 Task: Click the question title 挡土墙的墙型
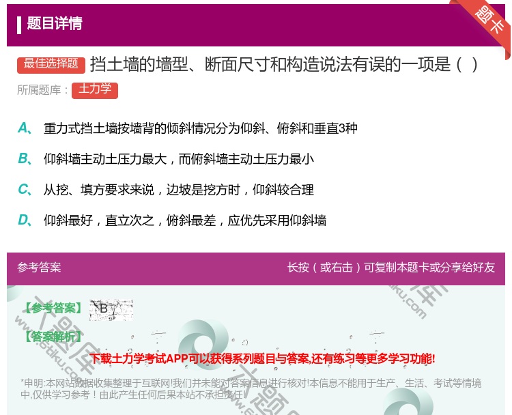284,64
